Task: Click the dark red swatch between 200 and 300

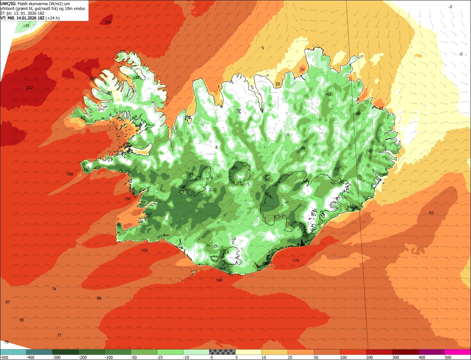Action: 379,352
